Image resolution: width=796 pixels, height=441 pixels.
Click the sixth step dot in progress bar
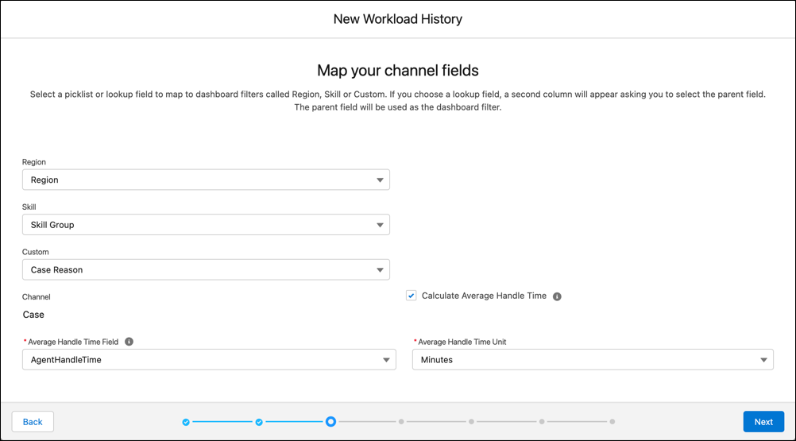point(542,422)
